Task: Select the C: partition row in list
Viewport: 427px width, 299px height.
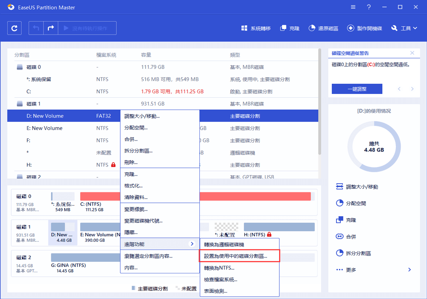Action: (x=163, y=91)
